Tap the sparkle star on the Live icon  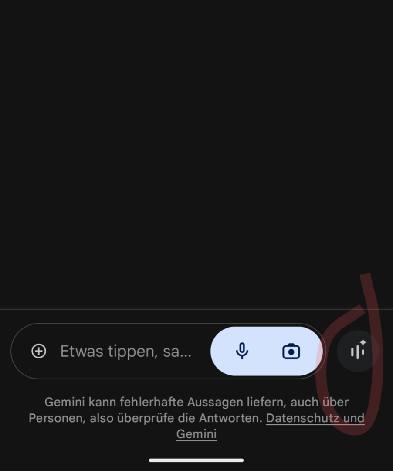click(x=363, y=342)
